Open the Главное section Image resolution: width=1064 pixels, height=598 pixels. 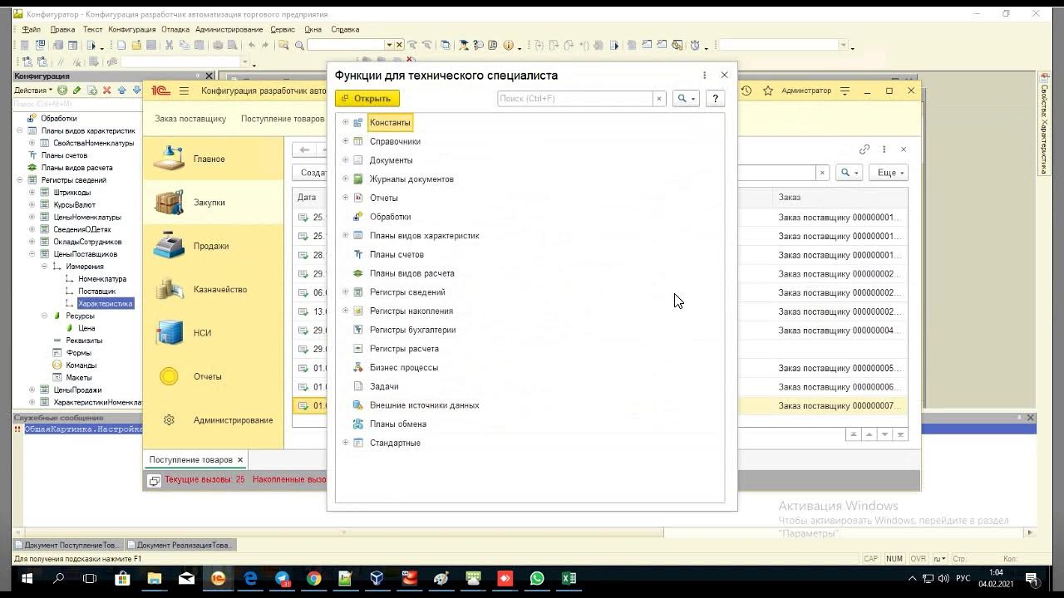click(213, 159)
